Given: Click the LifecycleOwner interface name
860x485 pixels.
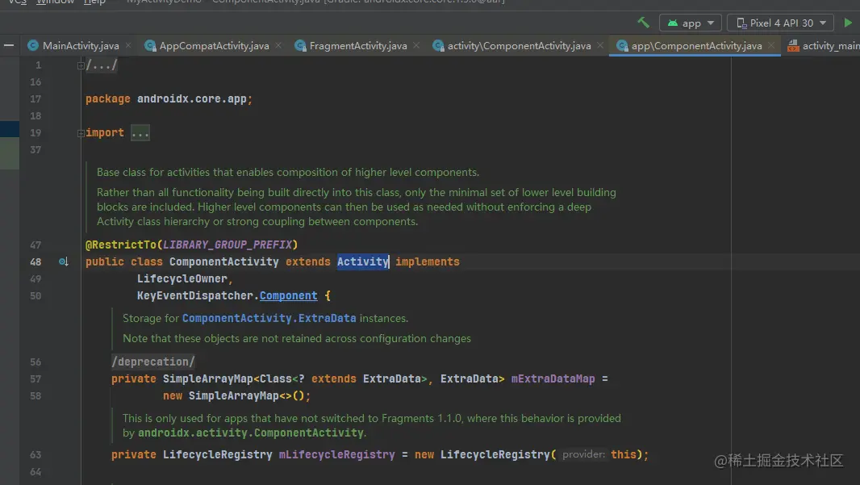Looking at the screenshot, I should (x=182, y=278).
